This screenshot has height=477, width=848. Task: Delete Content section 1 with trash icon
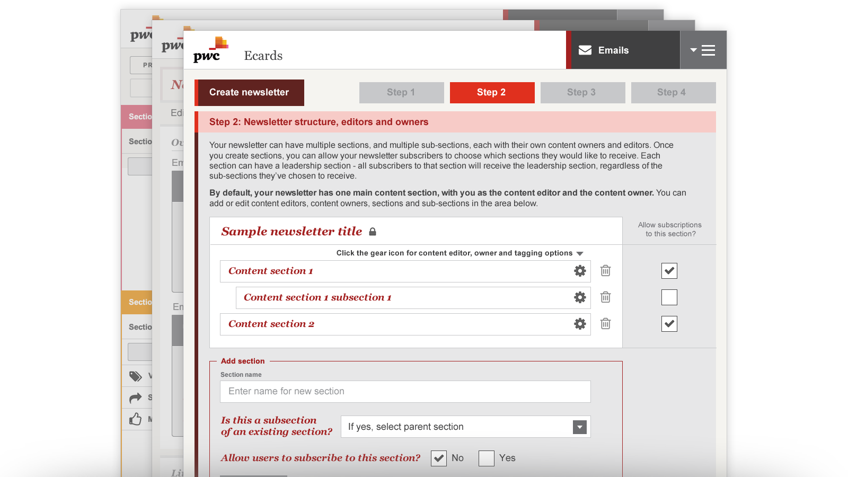click(605, 271)
